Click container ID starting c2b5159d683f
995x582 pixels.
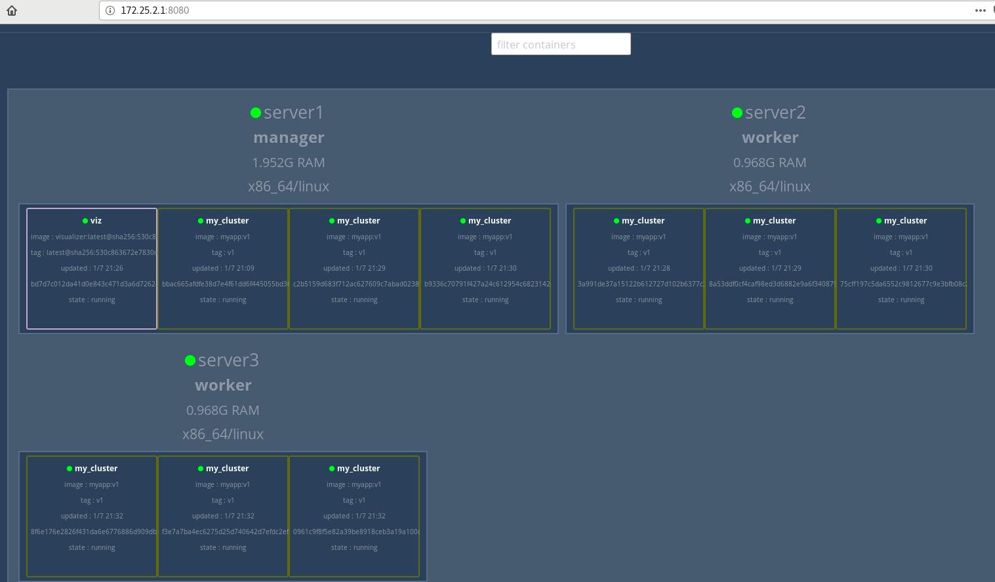[356, 284]
